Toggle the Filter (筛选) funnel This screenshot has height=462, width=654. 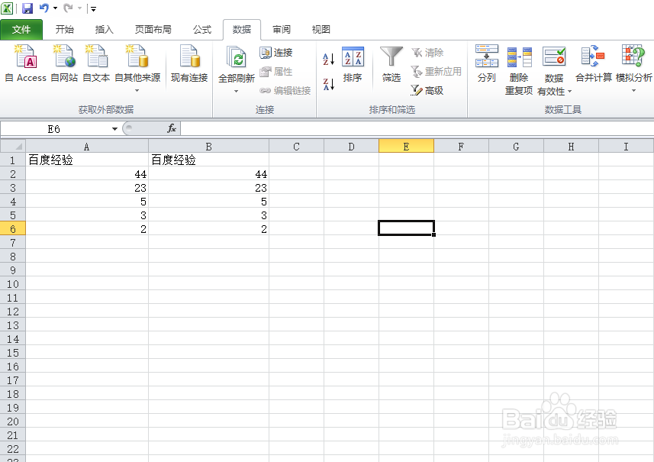click(391, 64)
